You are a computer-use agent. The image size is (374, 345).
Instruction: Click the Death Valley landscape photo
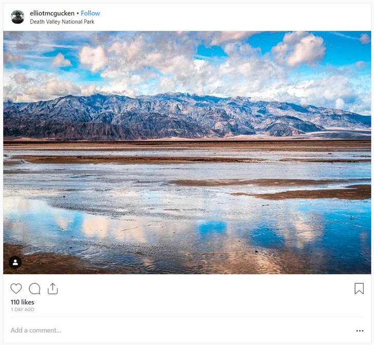[187, 152]
